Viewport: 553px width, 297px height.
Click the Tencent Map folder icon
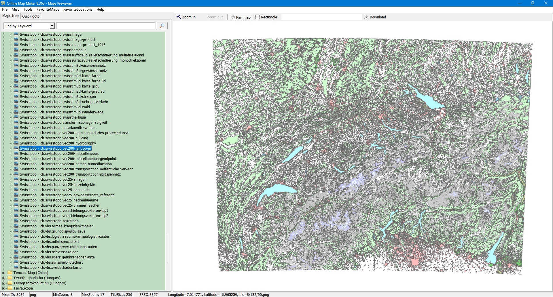10,273
